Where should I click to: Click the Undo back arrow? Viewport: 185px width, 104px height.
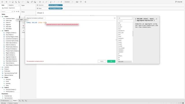pyautogui.click(x=7, y=2)
